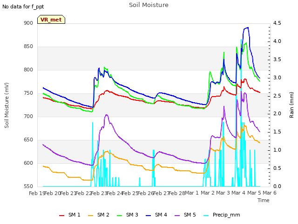Click the 850 left axis value
This screenshot has width=298, height=224.
coord(28,47)
